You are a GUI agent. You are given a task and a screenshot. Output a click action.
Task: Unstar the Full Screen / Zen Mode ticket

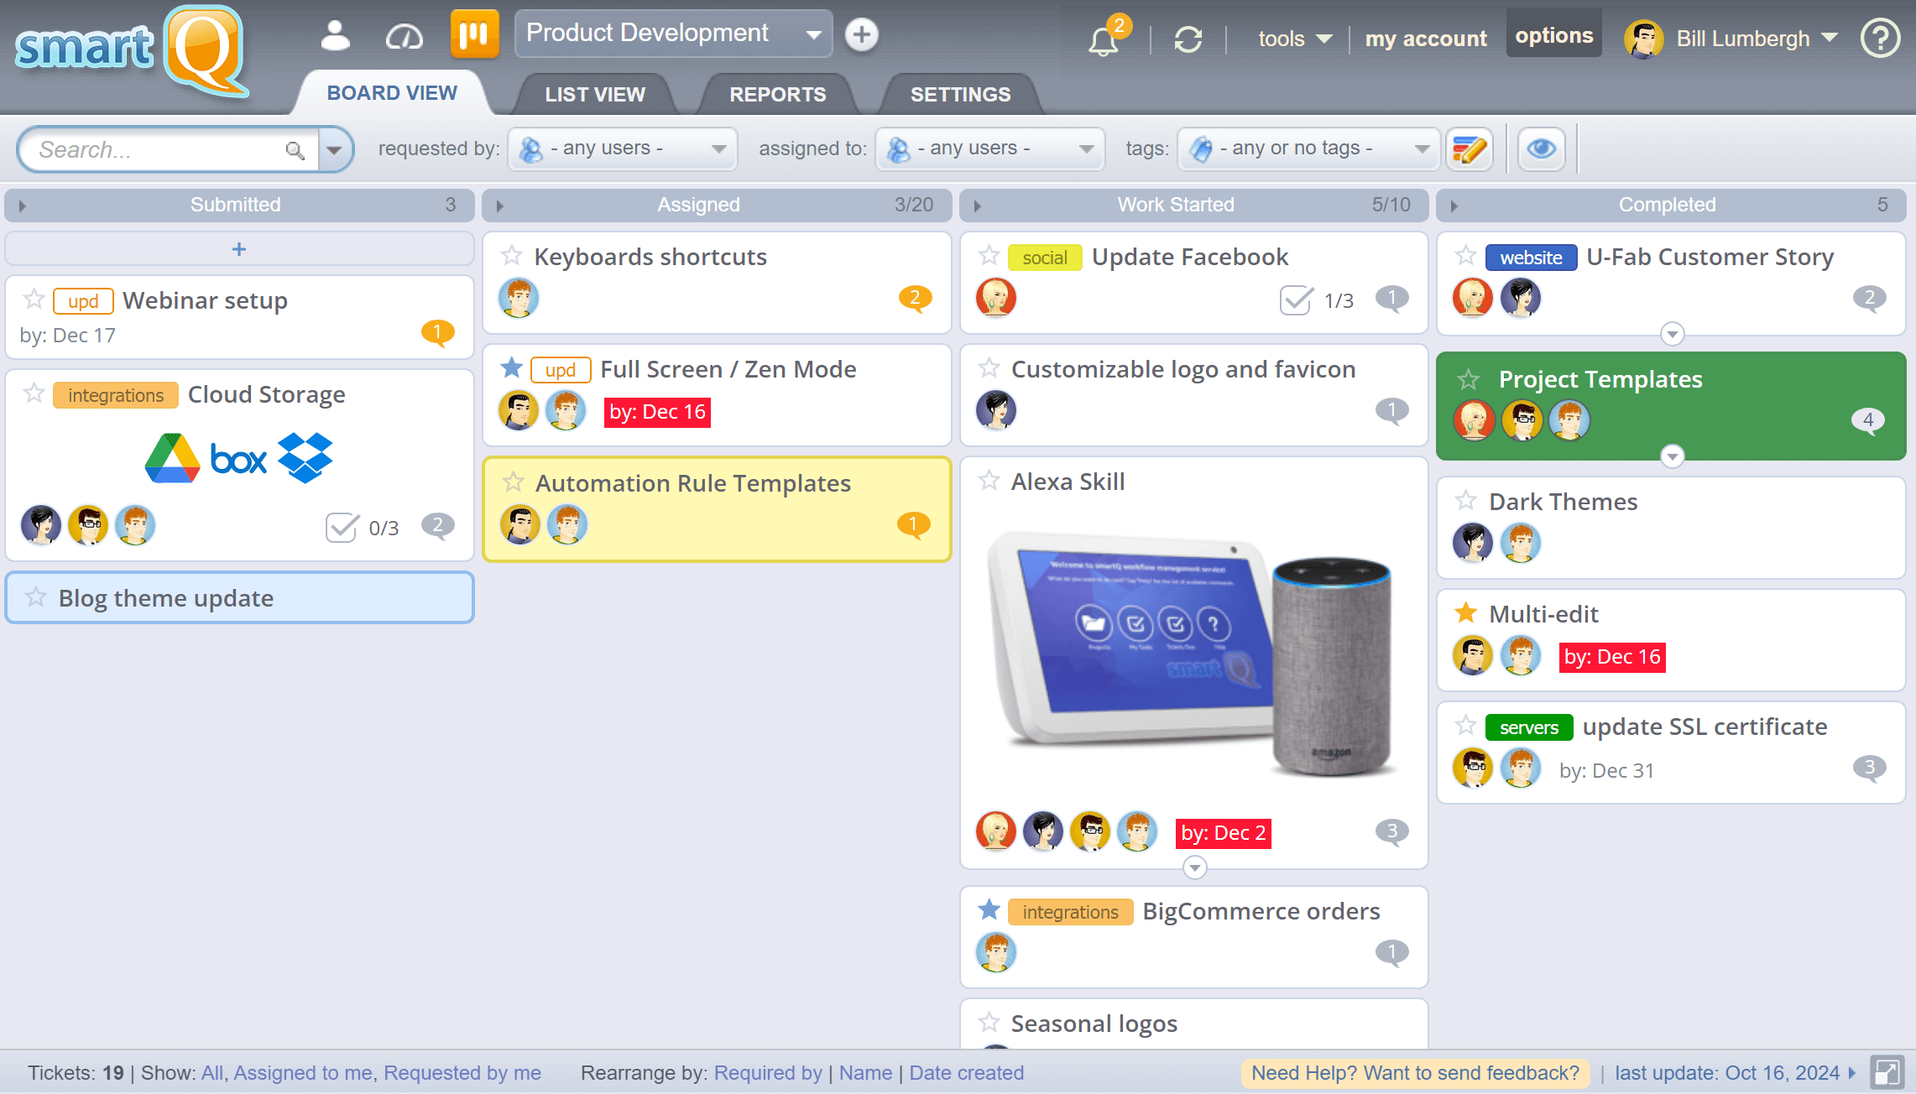[x=512, y=367]
